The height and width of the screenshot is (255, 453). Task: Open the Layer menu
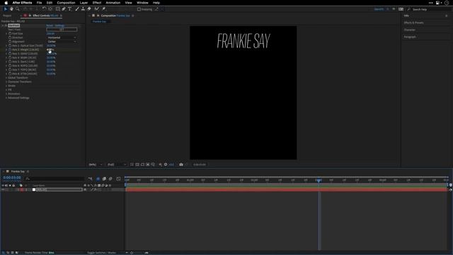(x=84, y=3)
